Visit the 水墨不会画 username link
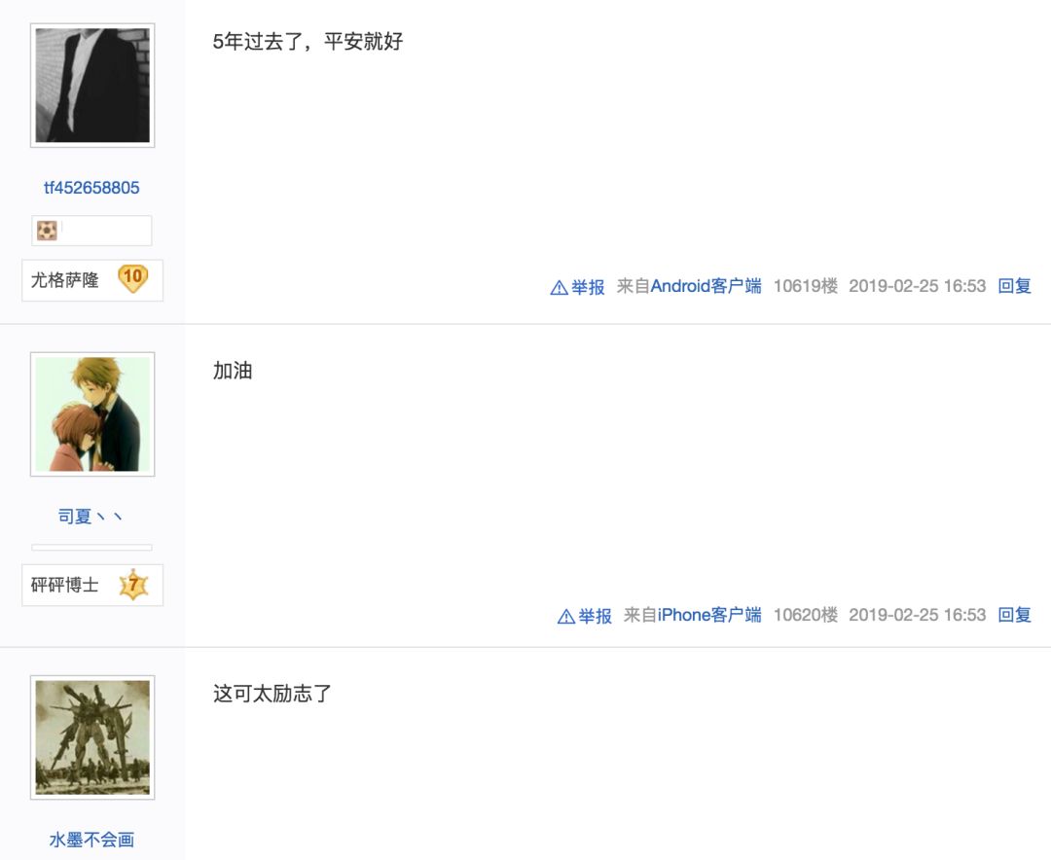 tap(91, 840)
